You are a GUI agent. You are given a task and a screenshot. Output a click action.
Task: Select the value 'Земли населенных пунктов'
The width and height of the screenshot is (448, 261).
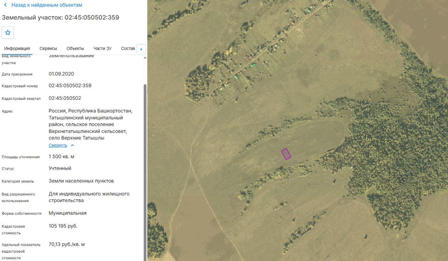(x=81, y=181)
